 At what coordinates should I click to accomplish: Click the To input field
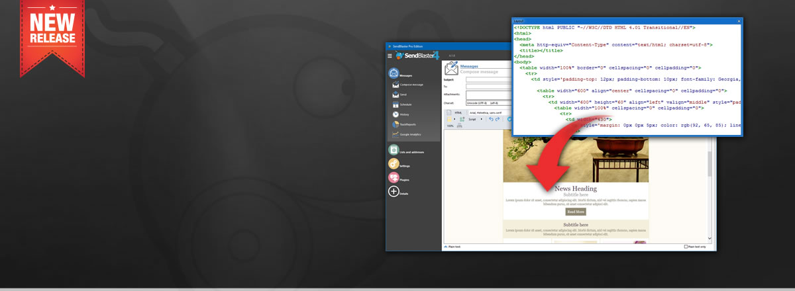click(x=488, y=86)
